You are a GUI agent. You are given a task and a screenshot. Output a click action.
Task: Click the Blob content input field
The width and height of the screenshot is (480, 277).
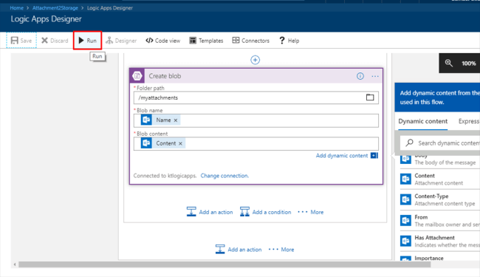256,143
